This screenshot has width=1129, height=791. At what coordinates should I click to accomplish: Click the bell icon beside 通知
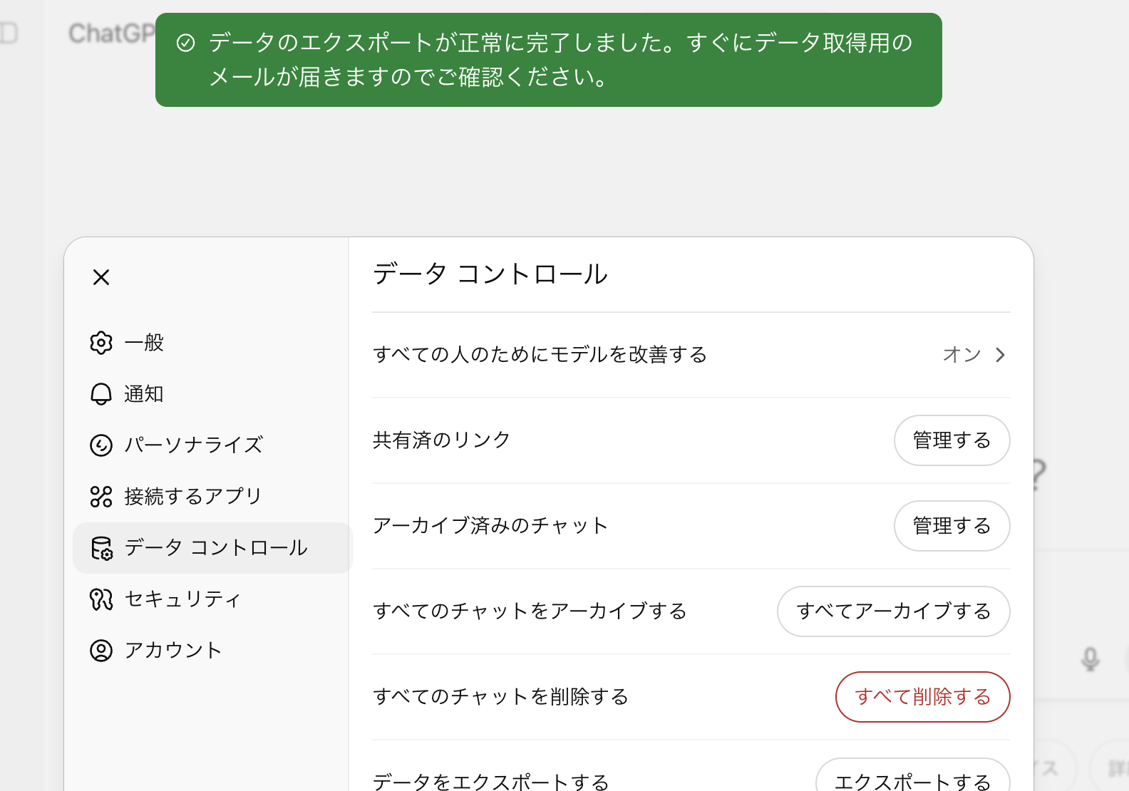point(101,394)
